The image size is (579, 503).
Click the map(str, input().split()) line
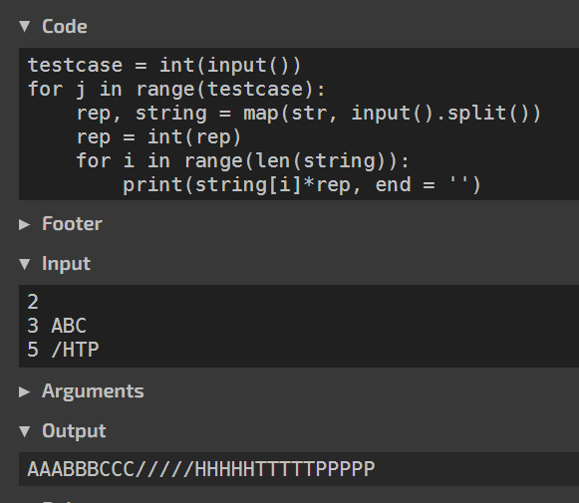tap(309, 114)
